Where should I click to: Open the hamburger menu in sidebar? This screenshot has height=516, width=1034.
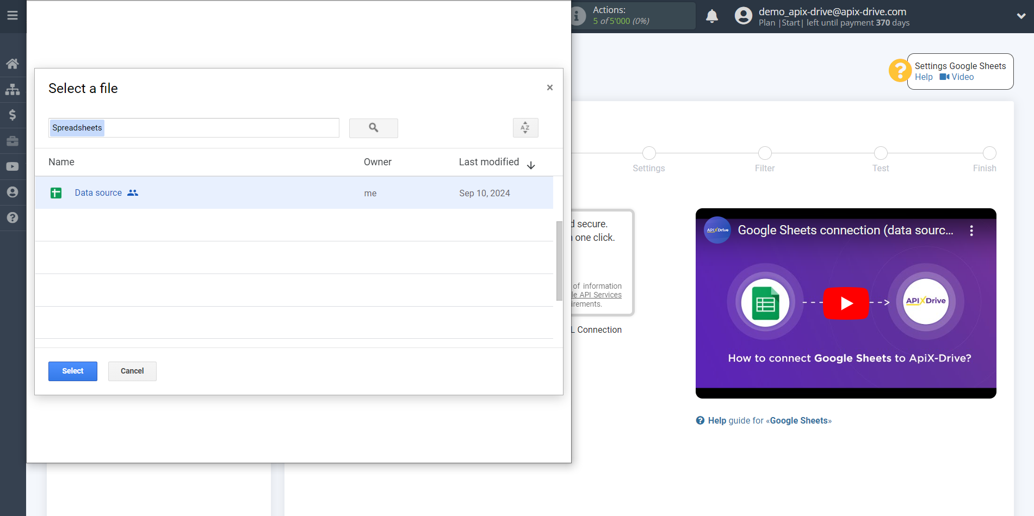(13, 15)
